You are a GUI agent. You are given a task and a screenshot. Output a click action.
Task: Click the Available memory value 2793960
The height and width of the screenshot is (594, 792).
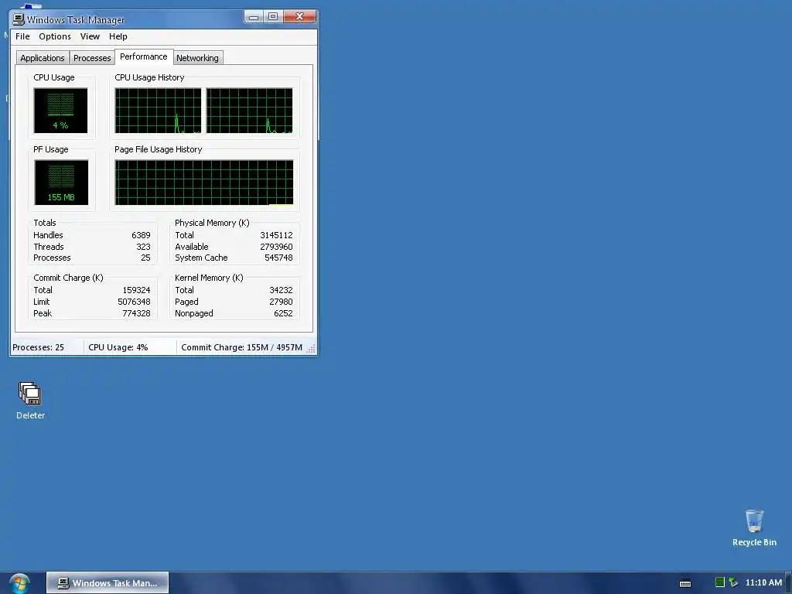pos(276,247)
